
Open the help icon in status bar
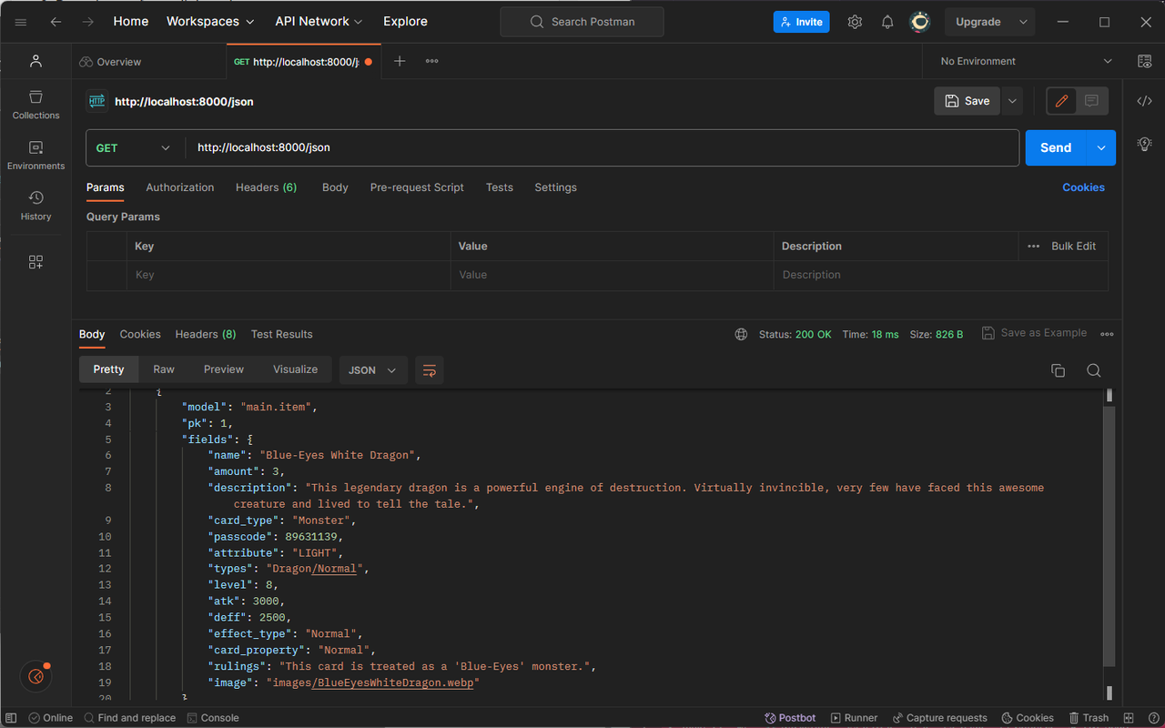pyautogui.click(x=1151, y=718)
